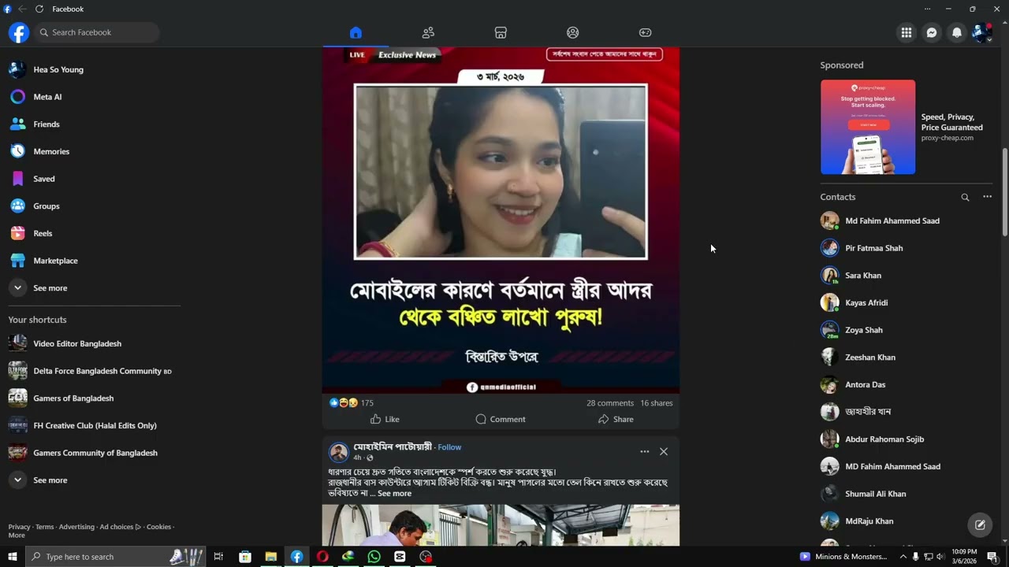Open the Groups tab in top navigation
This screenshot has width=1009, height=567.
click(573, 32)
